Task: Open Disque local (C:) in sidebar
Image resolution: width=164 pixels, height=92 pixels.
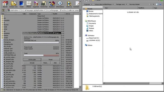Action: click(94, 38)
